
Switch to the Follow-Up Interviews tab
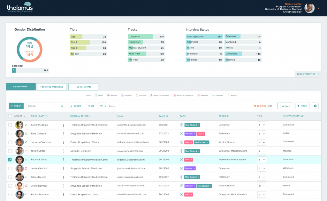(x=52, y=87)
